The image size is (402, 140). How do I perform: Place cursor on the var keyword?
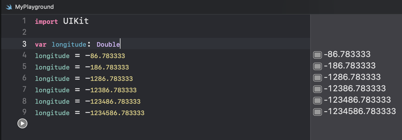[x=41, y=45]
